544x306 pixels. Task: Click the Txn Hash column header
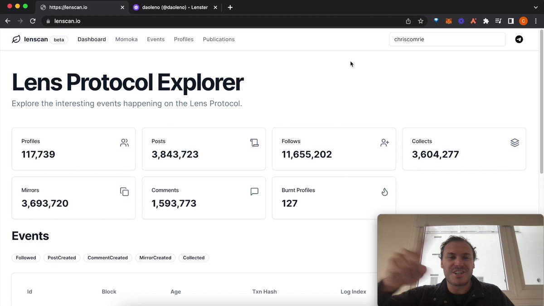click(x=264, y=291)
